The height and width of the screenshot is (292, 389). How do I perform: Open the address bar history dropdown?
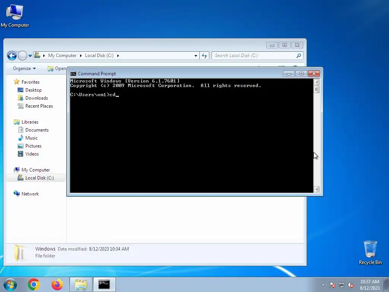point(196,56)
